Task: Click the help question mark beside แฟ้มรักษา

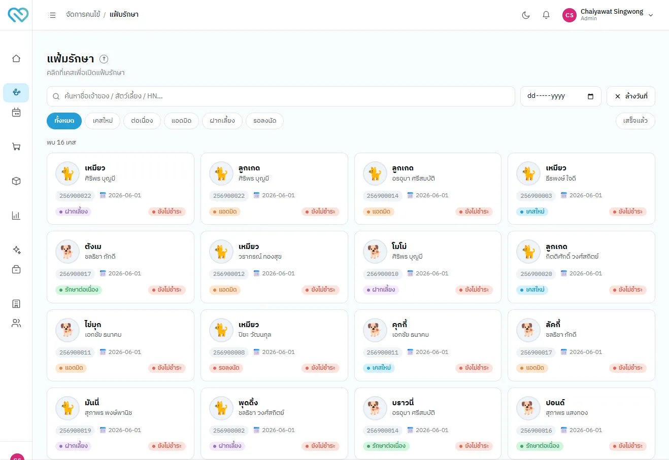Action: [x=104, y=59]
